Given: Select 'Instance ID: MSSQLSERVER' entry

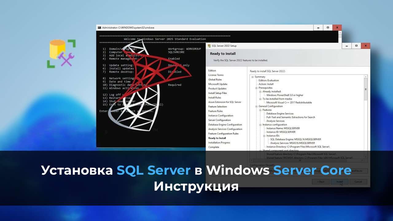Looking at the screenshot, I should (x=281, y=132).
